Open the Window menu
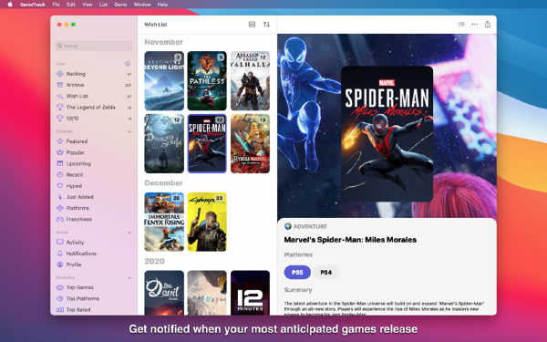 pyautogui.click(x=142, y=5)
